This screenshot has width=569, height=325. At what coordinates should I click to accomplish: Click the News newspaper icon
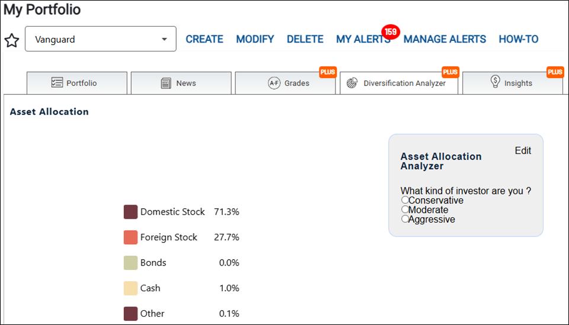[166, 83]
